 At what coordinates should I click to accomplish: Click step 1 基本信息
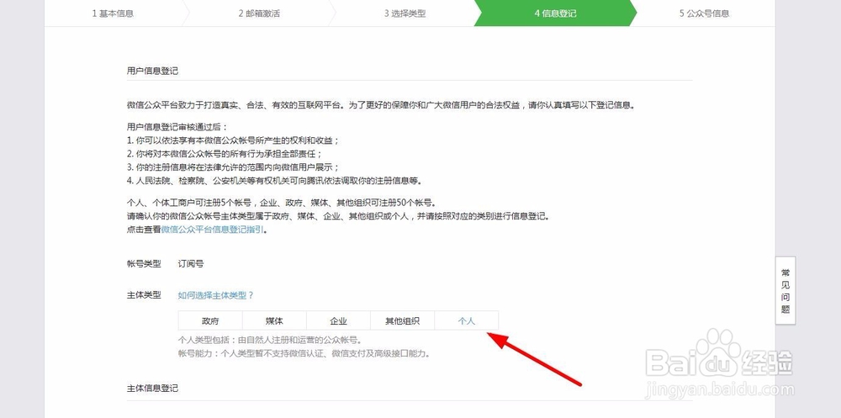point(114,13)
